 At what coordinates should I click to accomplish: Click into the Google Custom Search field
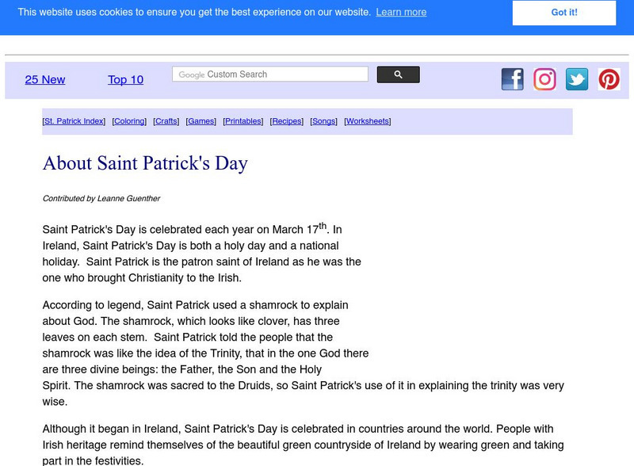[x=270, y=74]
